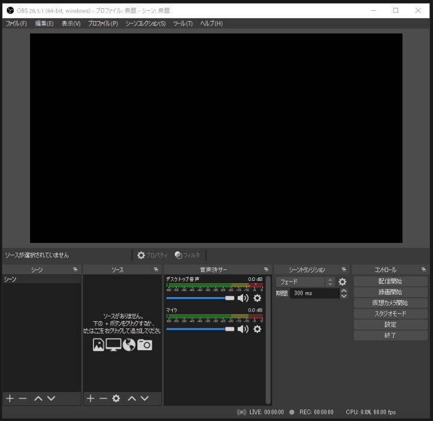Remove source with minus button
Screen dimensions: 433x421
click(x=103, y=398)
